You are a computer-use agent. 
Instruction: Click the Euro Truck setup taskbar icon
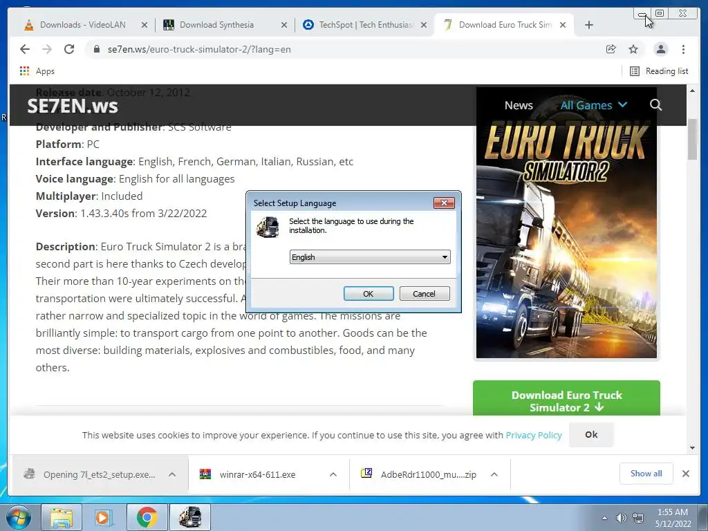189,517
